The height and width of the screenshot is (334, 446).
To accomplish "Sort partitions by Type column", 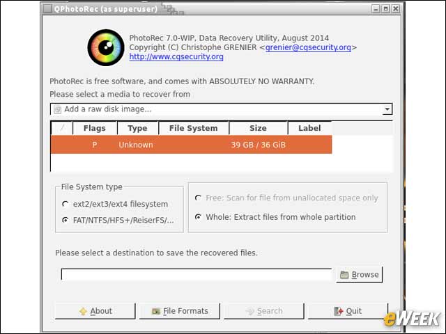I will (138, 128).
